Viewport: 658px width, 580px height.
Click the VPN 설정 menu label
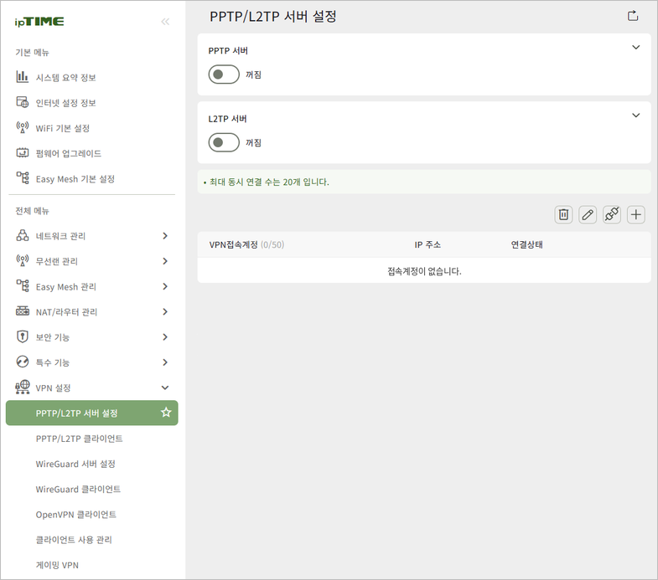53,388
